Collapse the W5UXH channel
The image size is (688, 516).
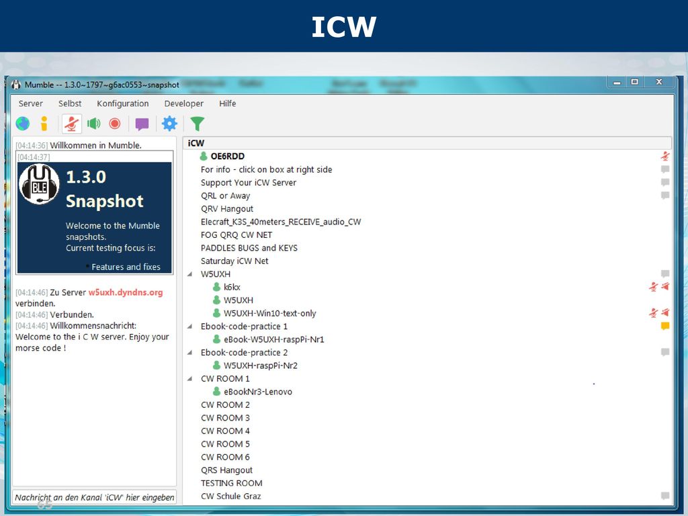(190, 274)
